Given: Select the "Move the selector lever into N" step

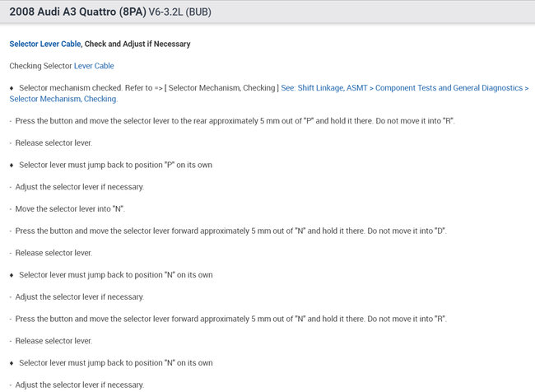Looking at the screenshot, I should [70, 208].
